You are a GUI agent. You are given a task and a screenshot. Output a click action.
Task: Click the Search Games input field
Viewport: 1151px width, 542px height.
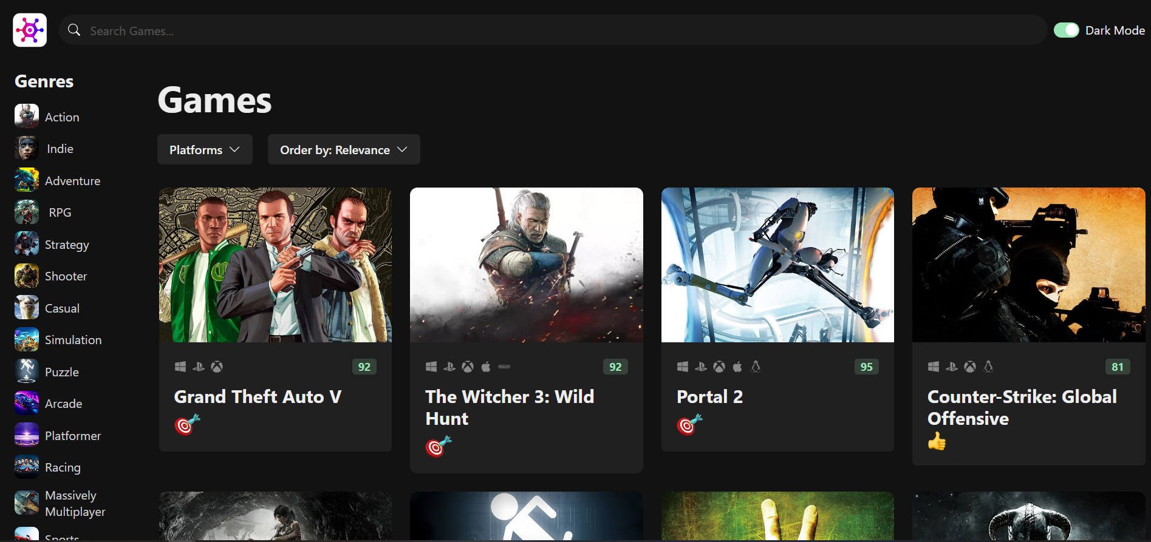click(553, 30)
